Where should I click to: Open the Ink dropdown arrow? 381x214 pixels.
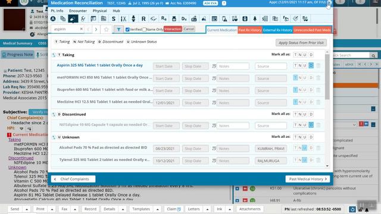click(230, 209)
